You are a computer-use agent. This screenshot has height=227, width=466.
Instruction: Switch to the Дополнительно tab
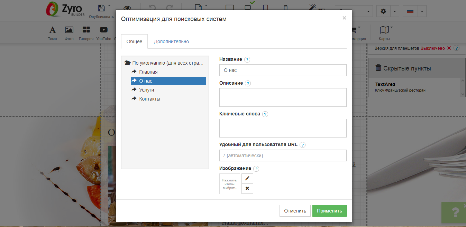[171, 41]
